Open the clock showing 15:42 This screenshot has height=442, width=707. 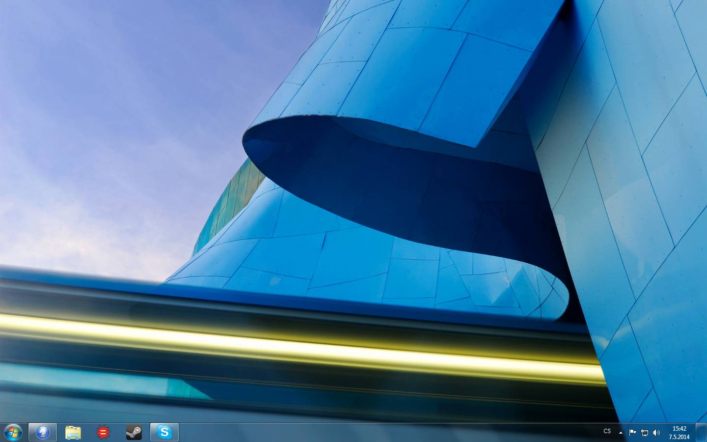pyautogui.click(x=679, y=433)
